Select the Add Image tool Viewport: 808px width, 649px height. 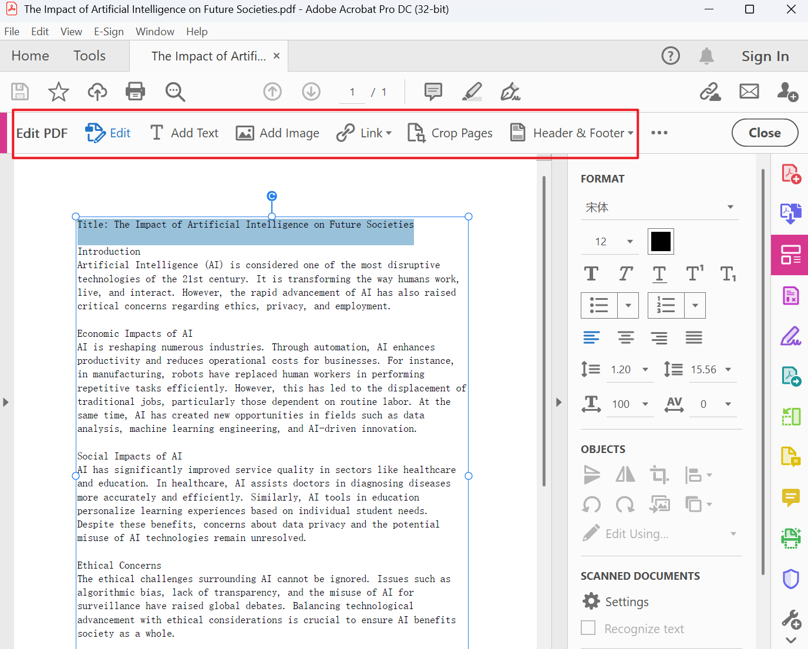278,133
